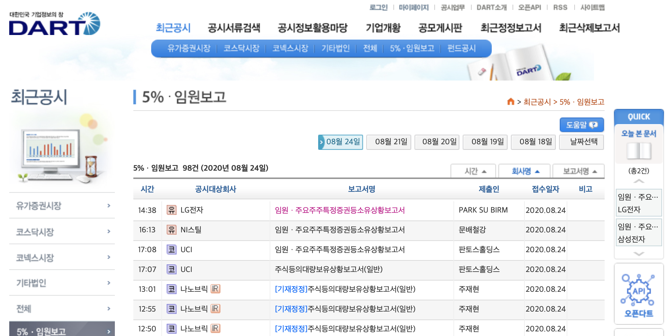This screenshot has height=336, width=668.
Task: Sort the list by 회사명
Action: [x=524, y=171]
